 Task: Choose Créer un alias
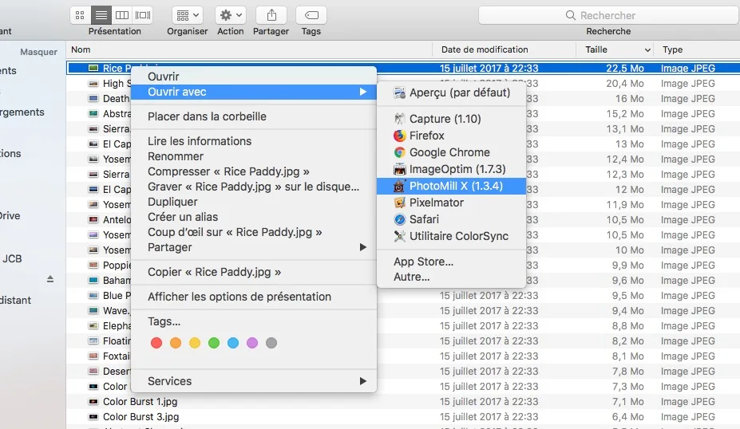tap(254, 216)
